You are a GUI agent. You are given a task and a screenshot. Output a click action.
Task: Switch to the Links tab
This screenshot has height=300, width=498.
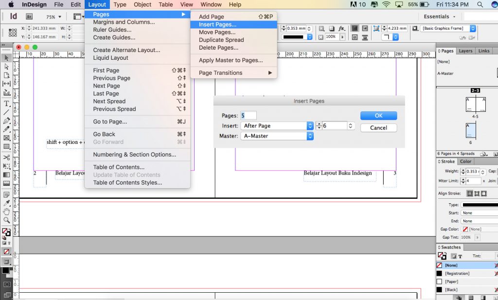484,51
